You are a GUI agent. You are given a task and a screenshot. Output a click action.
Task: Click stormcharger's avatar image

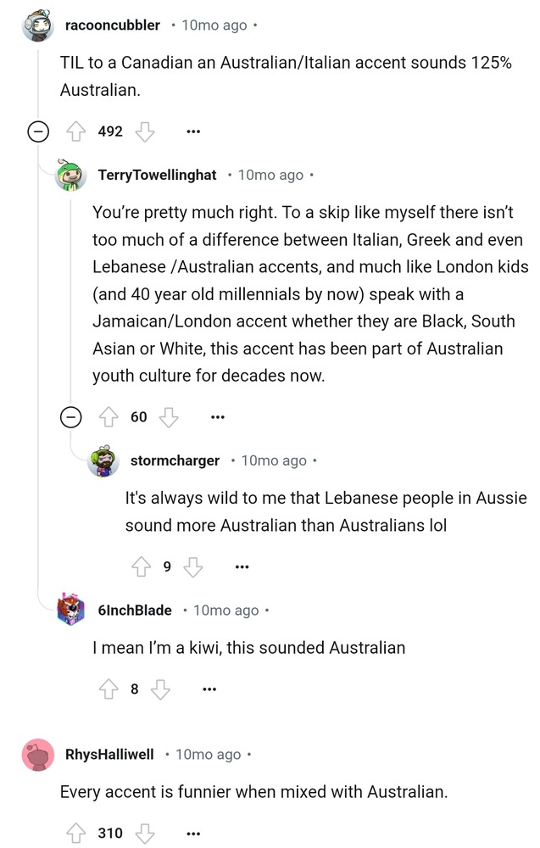point(103,460)
